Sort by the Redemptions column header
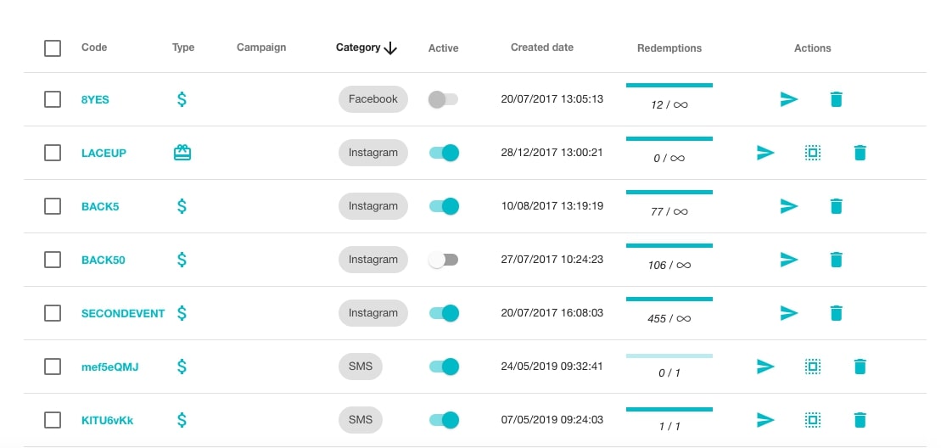 pyautogui.click(x=669, y=48)
